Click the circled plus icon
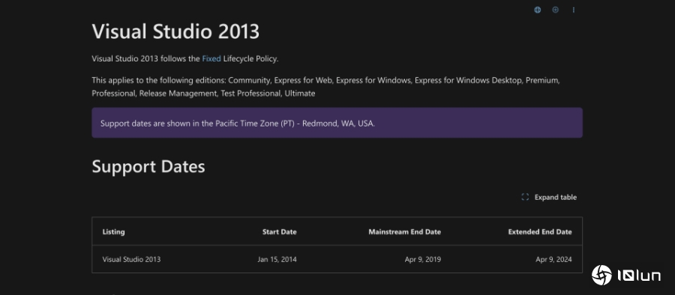The image size is (675, 295). [x=555, y=10]
